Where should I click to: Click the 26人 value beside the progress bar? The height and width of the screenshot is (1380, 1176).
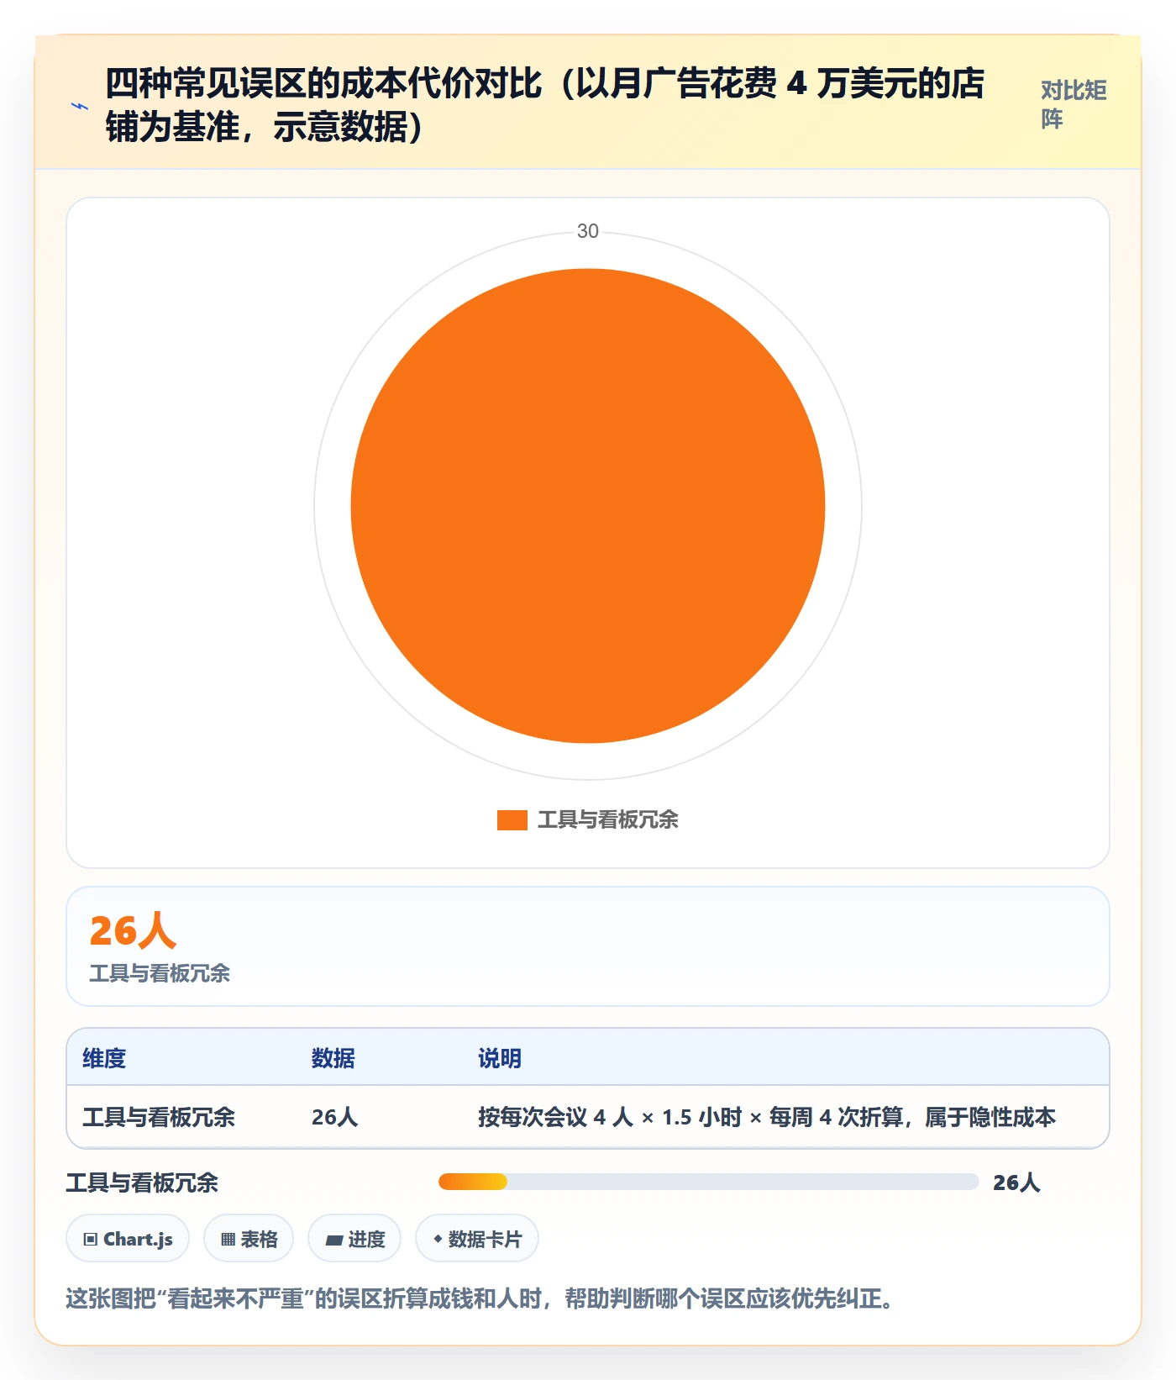[x=1016, y=1182]
